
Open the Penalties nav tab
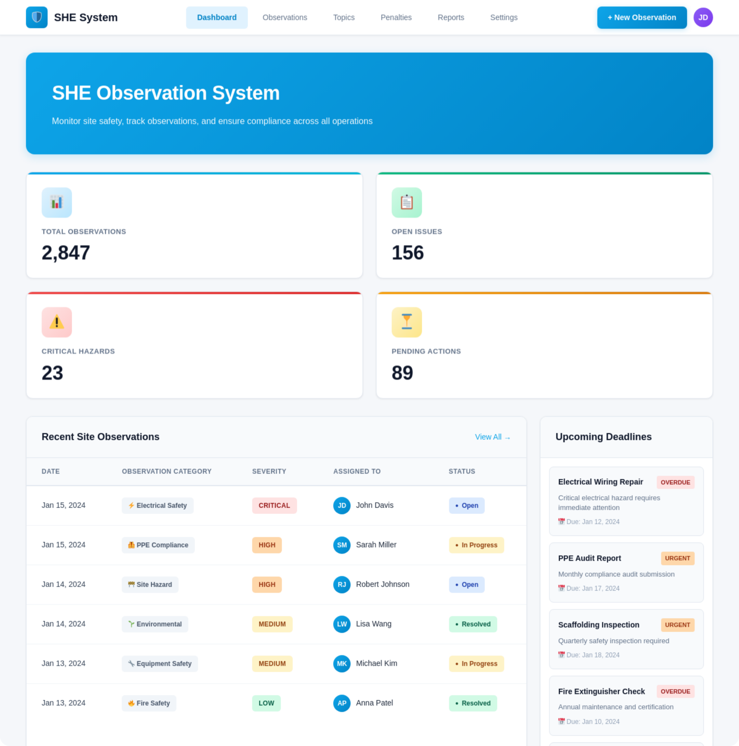(396, 17)
